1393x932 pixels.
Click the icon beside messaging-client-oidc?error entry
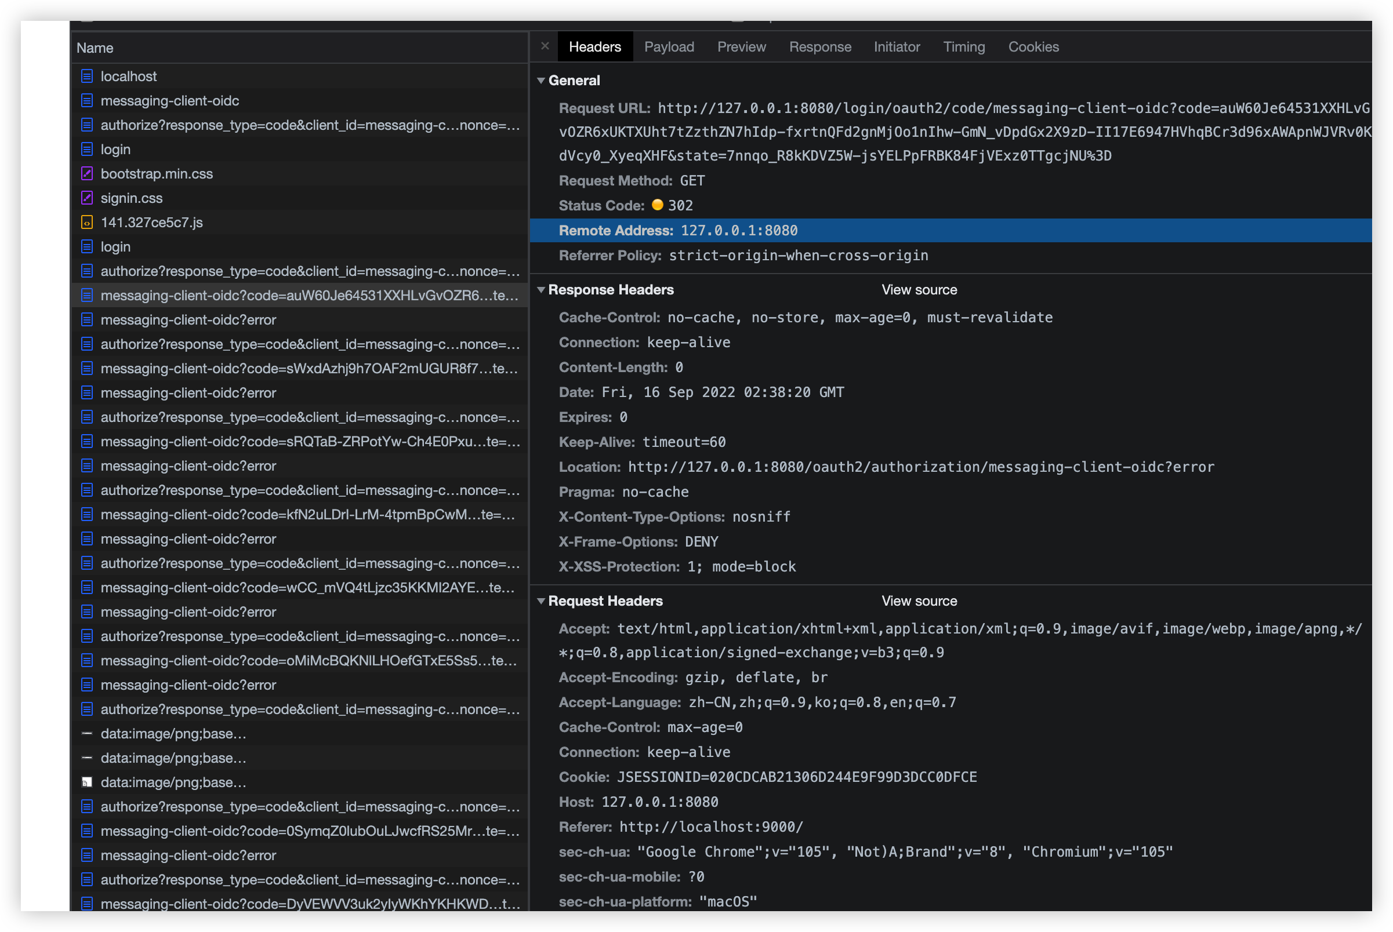[x=87, y=319]
